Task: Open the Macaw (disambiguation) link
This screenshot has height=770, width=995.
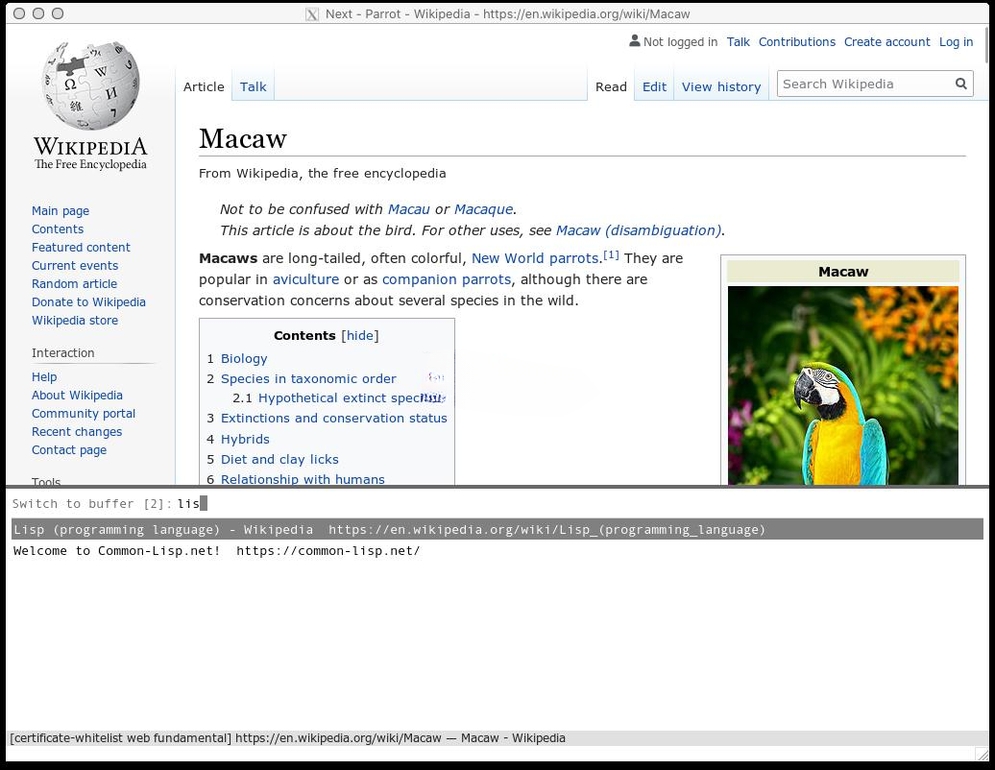Action: click(638, 230)
